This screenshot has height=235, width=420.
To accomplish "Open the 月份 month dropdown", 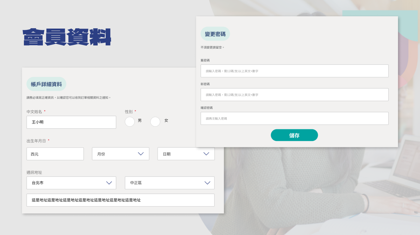I will tap(121, 154).
